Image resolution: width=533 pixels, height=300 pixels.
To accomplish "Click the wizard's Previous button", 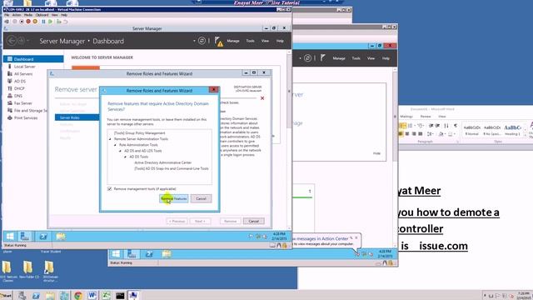I will 177,221.
